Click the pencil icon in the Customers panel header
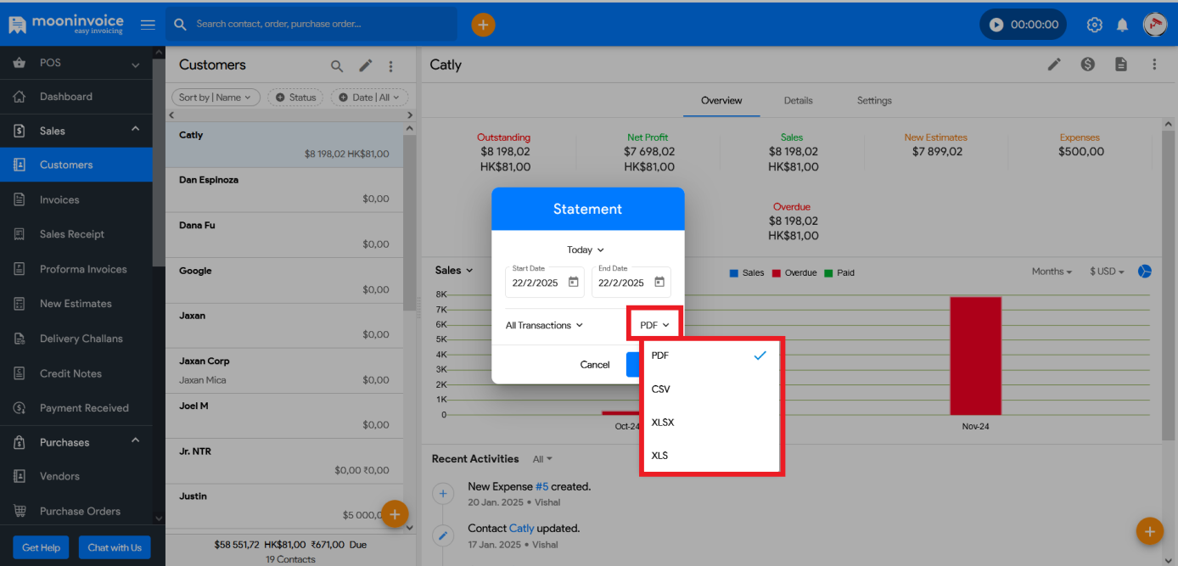 click(365, 66)
